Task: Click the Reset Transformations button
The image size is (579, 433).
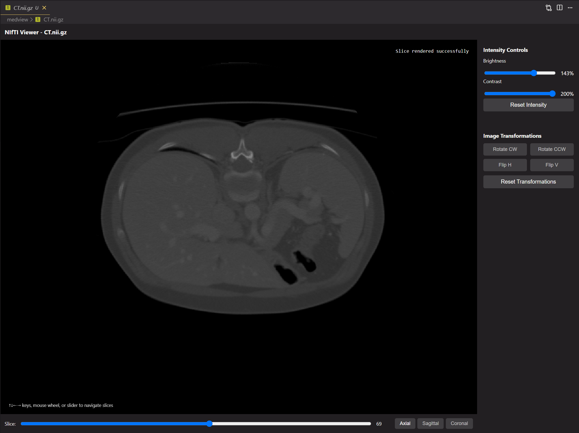Action: pyautogui.click(x=528, y=182)
